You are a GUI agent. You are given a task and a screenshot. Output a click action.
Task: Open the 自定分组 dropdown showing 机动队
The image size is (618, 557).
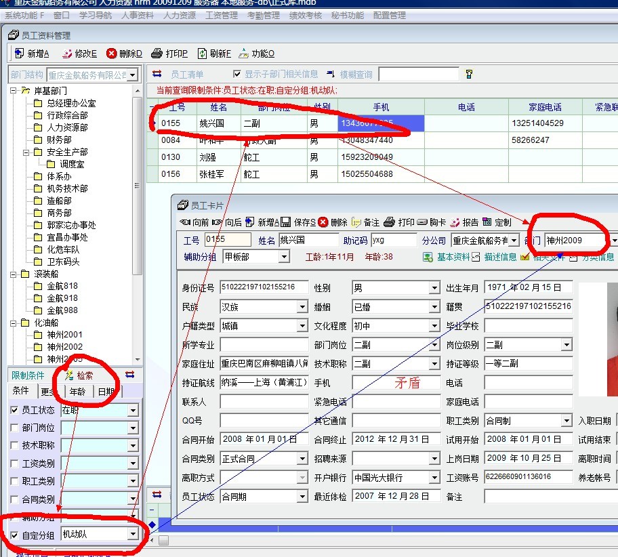coord(133,535)
